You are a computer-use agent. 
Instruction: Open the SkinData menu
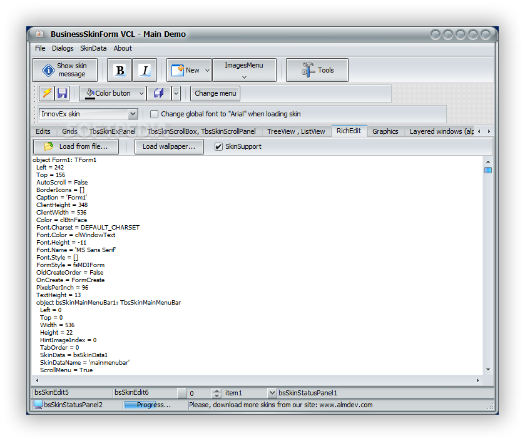[x=93, y=48]
